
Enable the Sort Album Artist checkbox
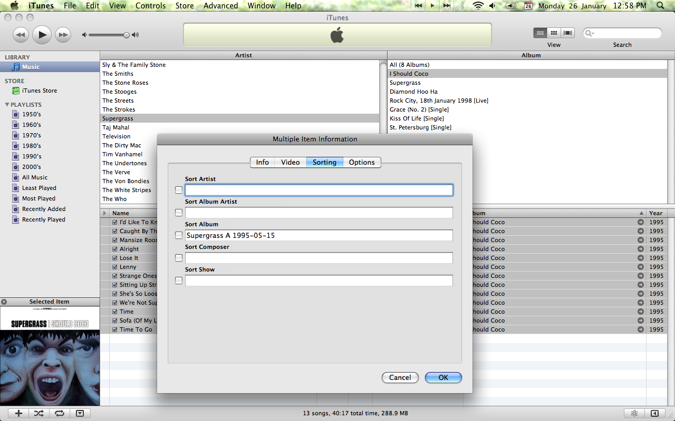179,213
